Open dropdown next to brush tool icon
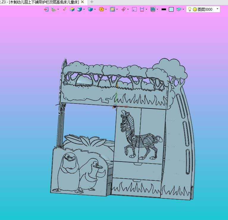 click(x=58, y=9)
